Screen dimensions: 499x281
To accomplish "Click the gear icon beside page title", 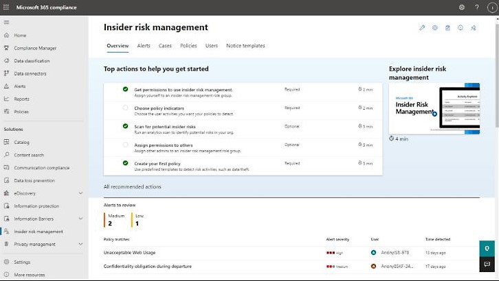I will click(434, 27).
